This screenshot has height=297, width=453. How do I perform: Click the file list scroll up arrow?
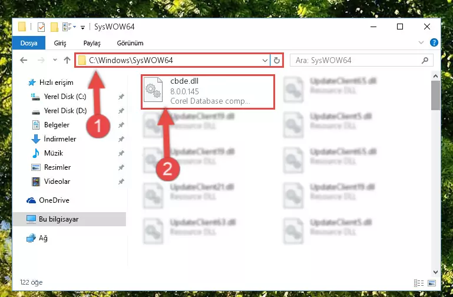(x=435, y=77)
